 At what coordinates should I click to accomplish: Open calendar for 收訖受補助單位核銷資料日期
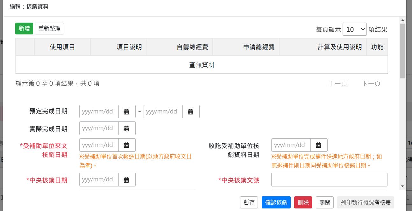[x=319, y=145]
